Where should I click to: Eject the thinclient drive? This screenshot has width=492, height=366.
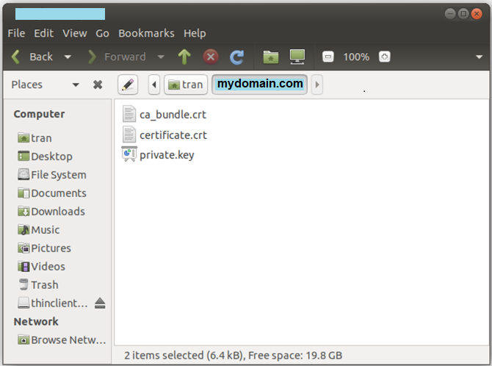[x=100, y=304]
